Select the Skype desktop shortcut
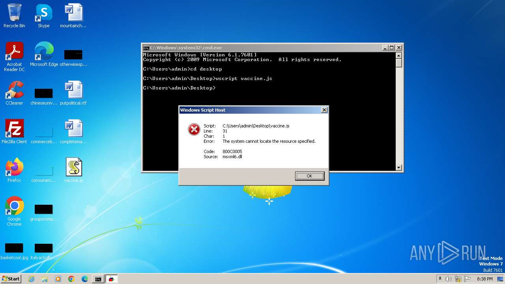 pos(43,16)
